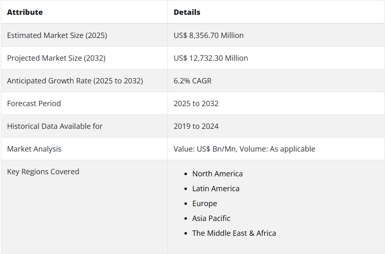Screen dimensions: 385x254
Task: Click North America in regions list
Action: [217, 174]
